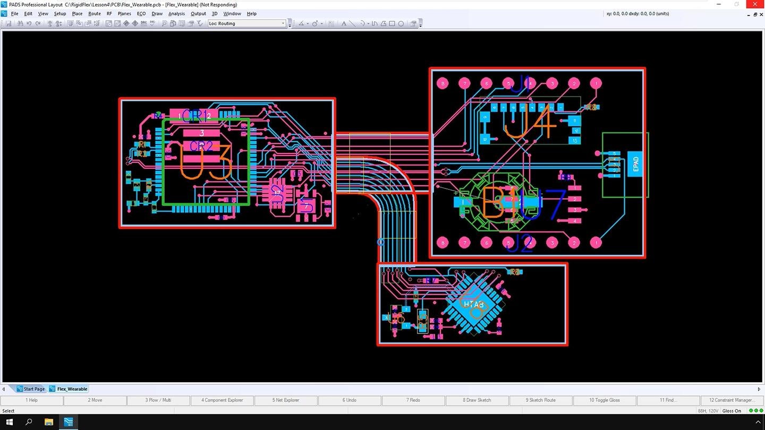
Task: Select the Circle drawing tool
Action: click(402, 23)
